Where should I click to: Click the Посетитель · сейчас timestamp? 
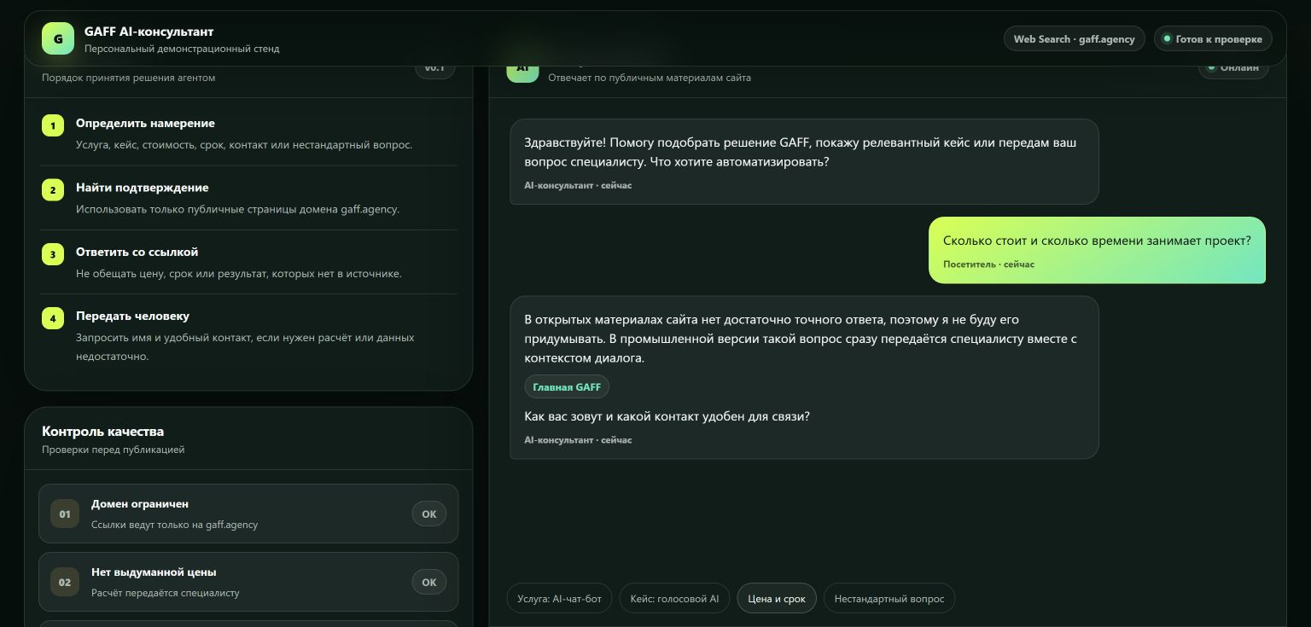pos(988,264)
